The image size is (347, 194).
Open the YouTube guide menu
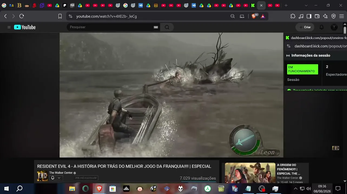click(x=9, y=27)
